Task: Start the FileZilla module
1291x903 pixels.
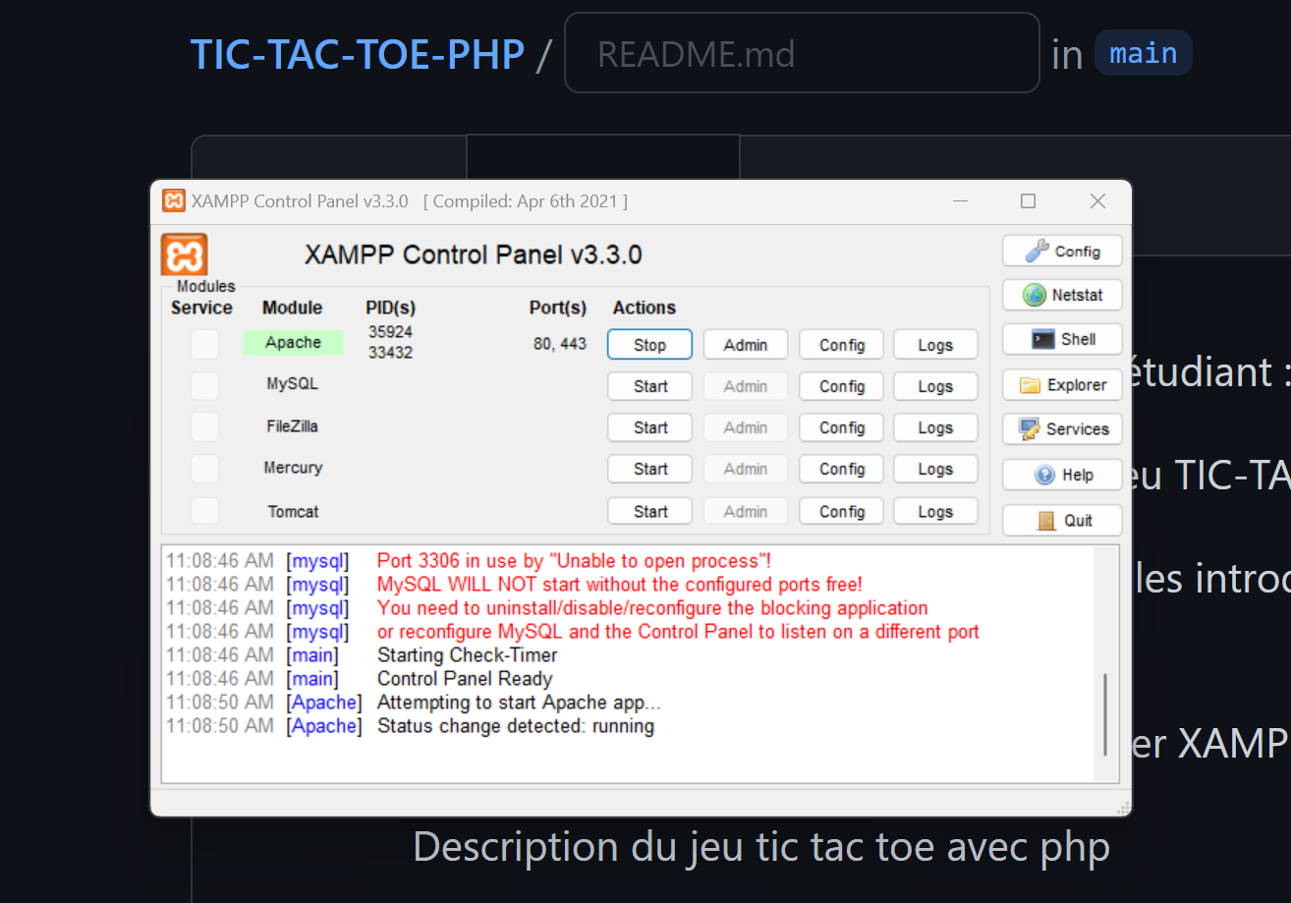Action: point(648,427)
